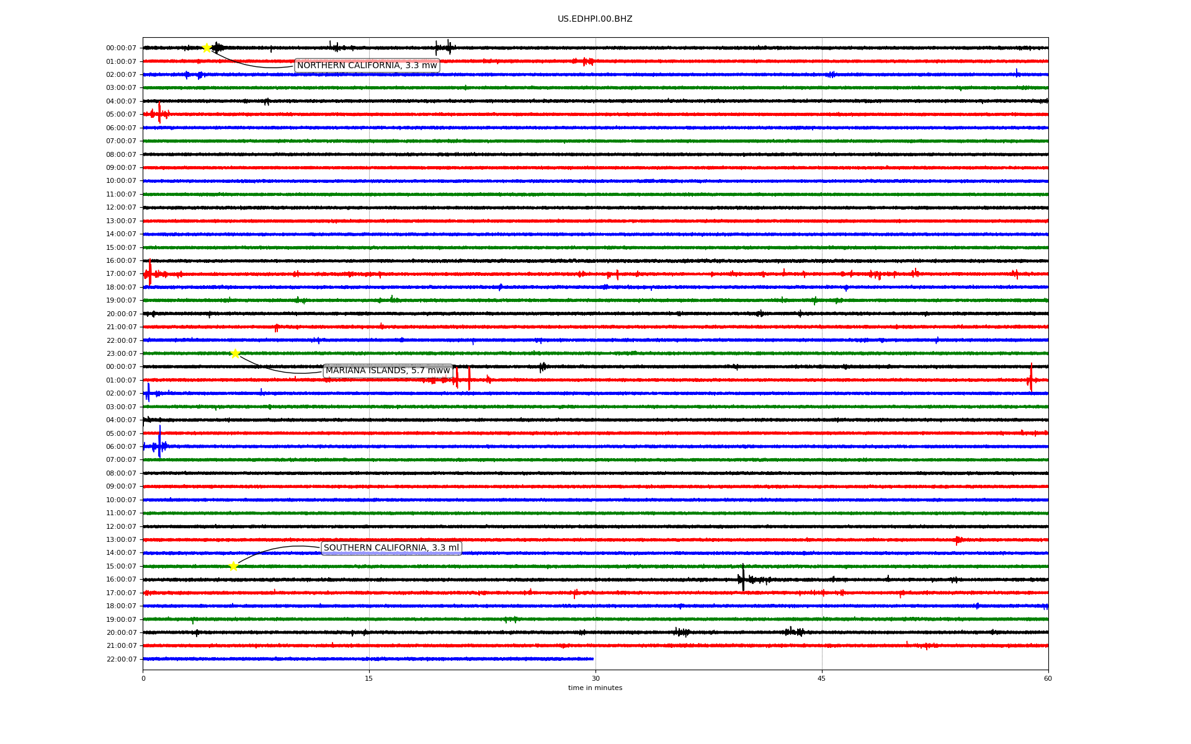Click the 60 tick on the x-axis
Viewport: 1191px width, 744px height.
1048,678
